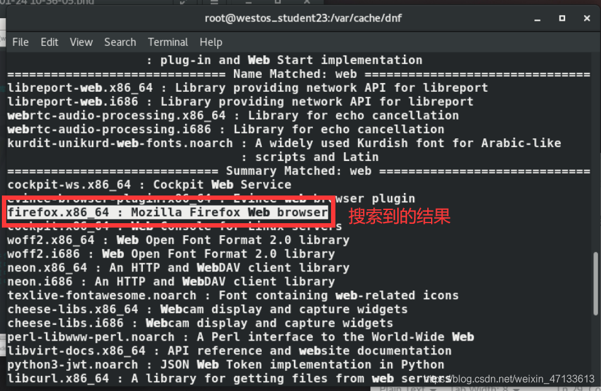
Task: Click the cheese-libs.i686 line
Action: pos(200,323)
